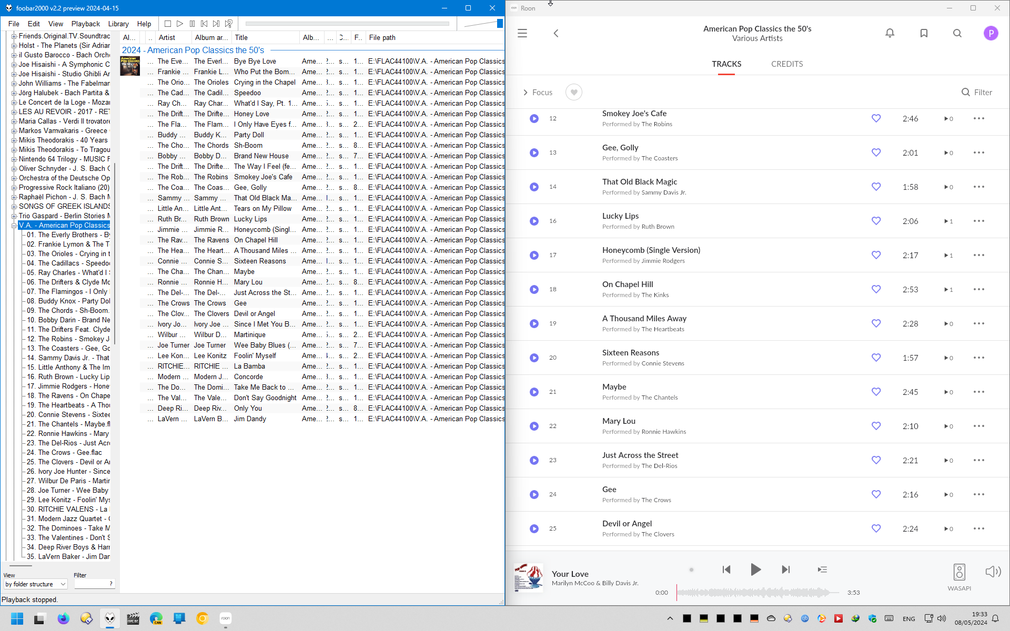Expand the Trio Gaspard - Berlin Stories folder
The image size is (1010, 631).
click(14, 216)
